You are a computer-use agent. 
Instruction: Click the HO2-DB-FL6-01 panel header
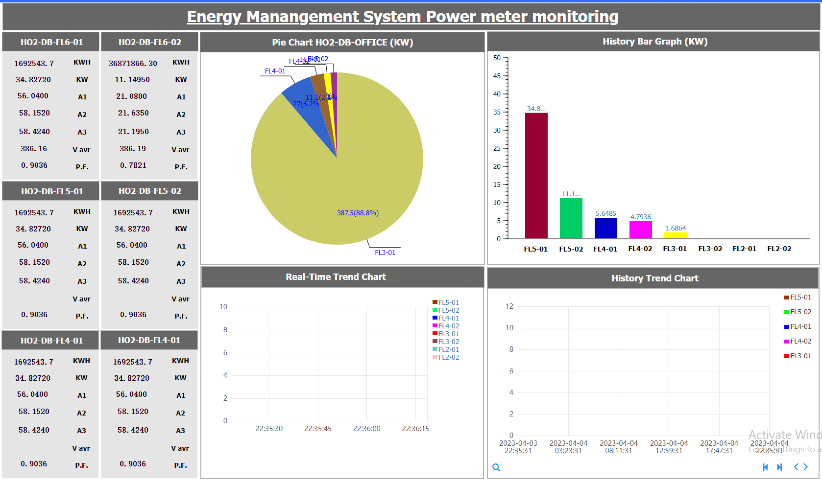point(51,42)
